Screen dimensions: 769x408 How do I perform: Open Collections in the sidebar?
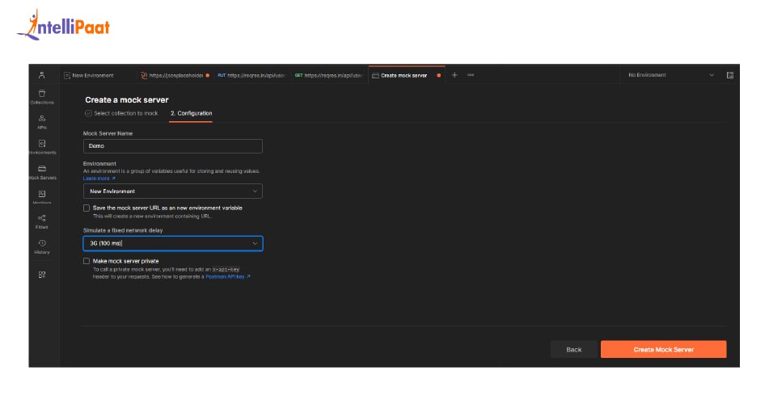pos(42,97)
